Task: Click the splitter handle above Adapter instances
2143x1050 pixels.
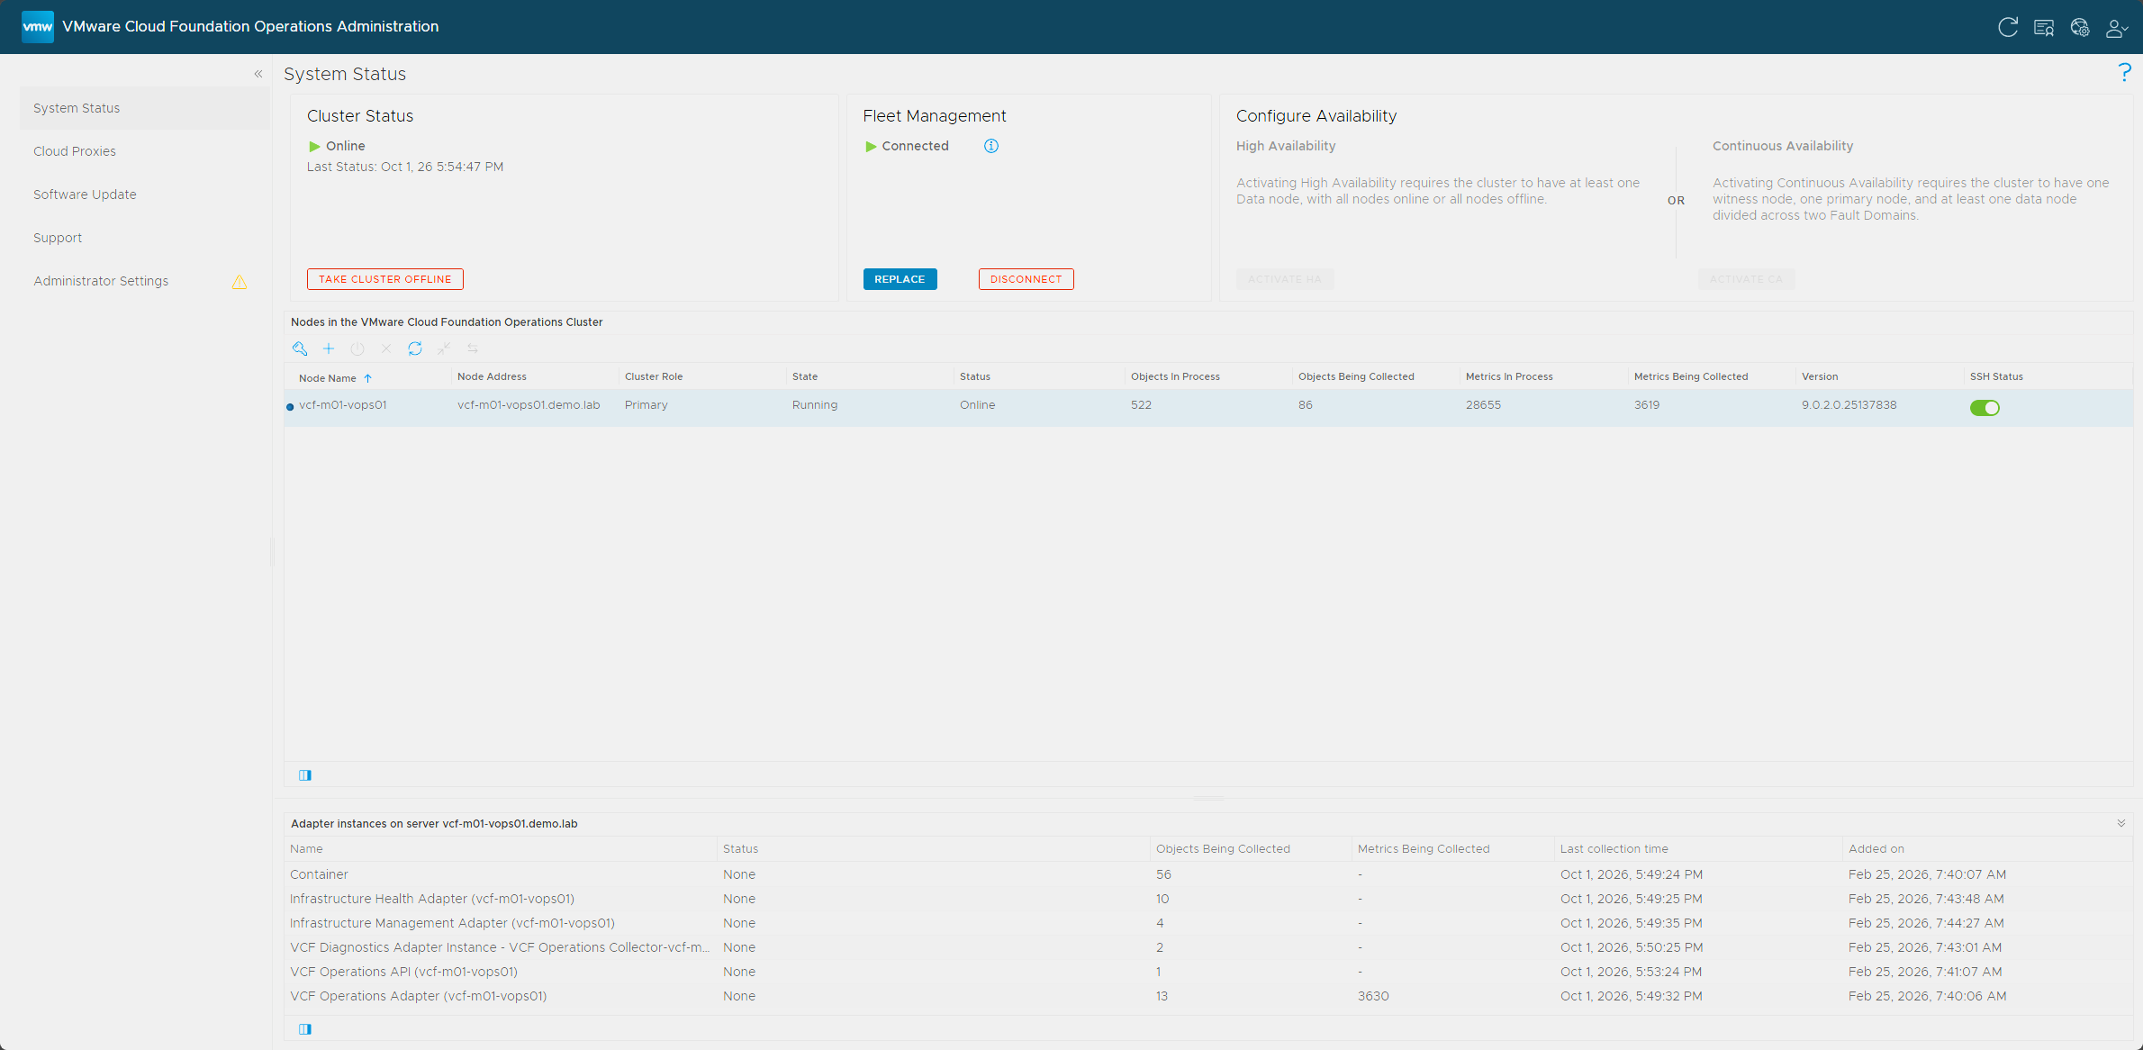Action: [1208, 799]
